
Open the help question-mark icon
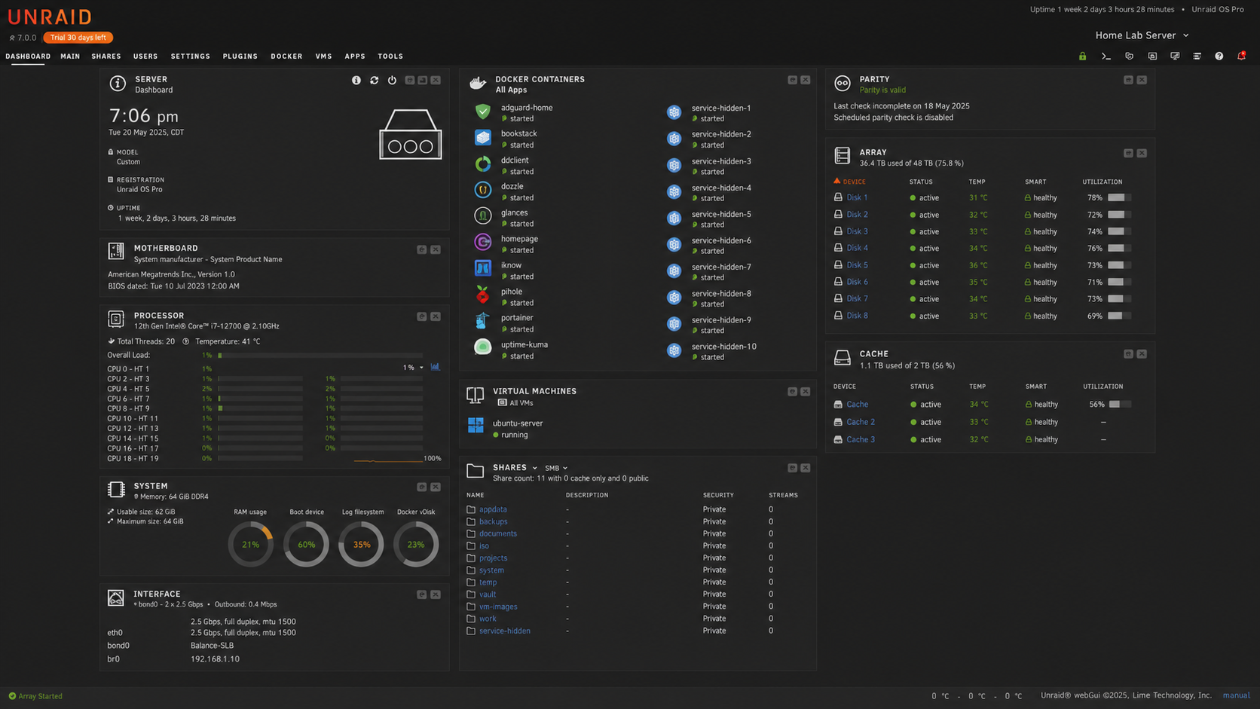coord(1219,57)
